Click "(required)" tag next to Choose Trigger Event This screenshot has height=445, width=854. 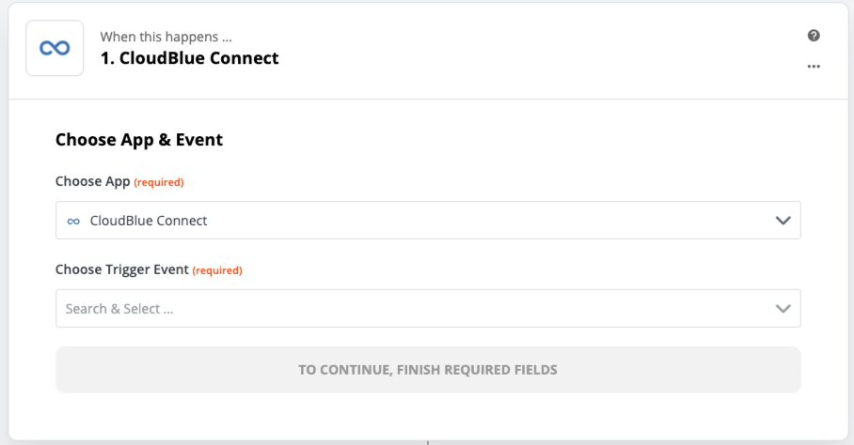[x=217, y=270]
